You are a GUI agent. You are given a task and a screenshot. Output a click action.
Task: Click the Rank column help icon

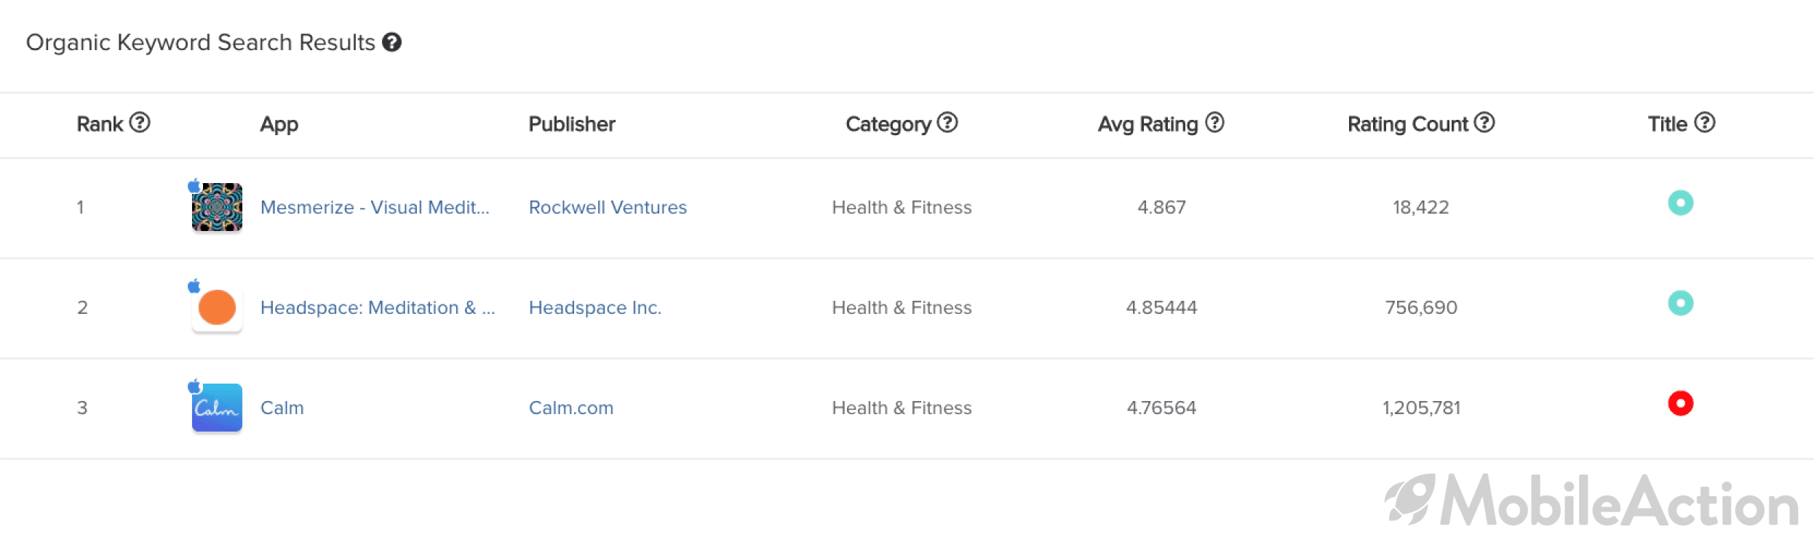point(140,122)
